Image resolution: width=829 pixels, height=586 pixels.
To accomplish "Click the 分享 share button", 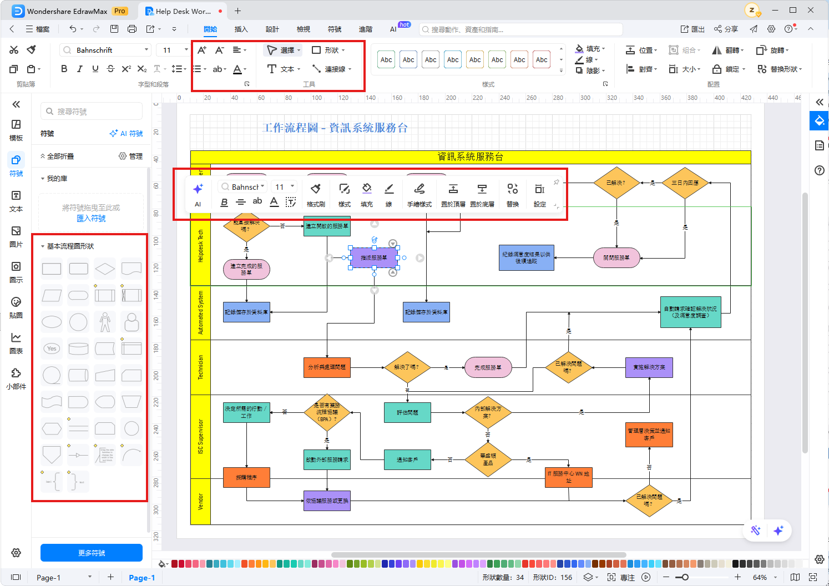I will (726, 29).
